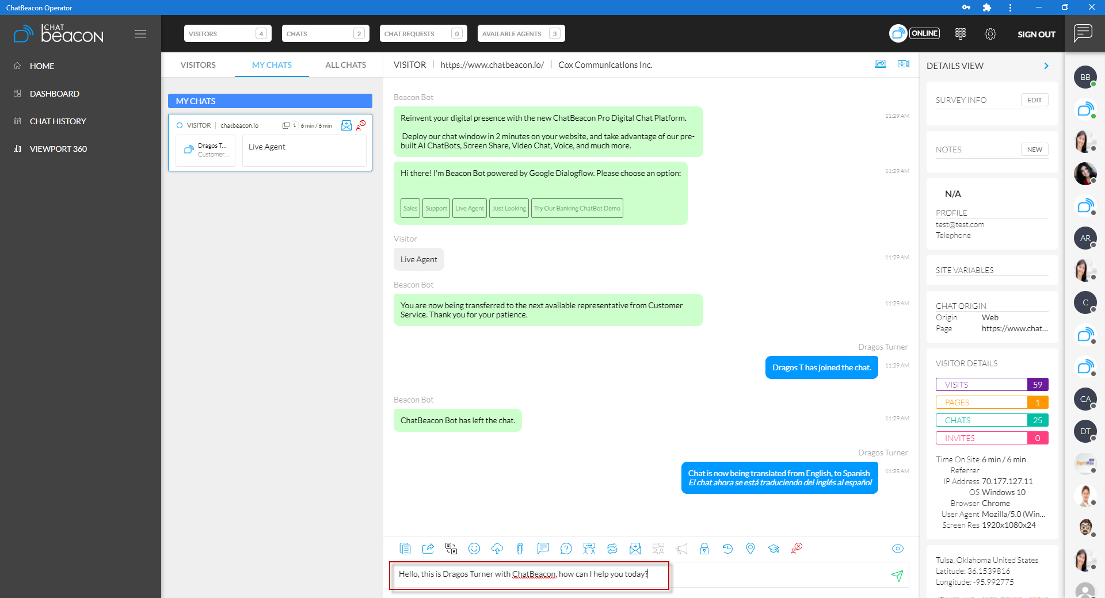Click the circular arrows sync icon

[612, 549]
